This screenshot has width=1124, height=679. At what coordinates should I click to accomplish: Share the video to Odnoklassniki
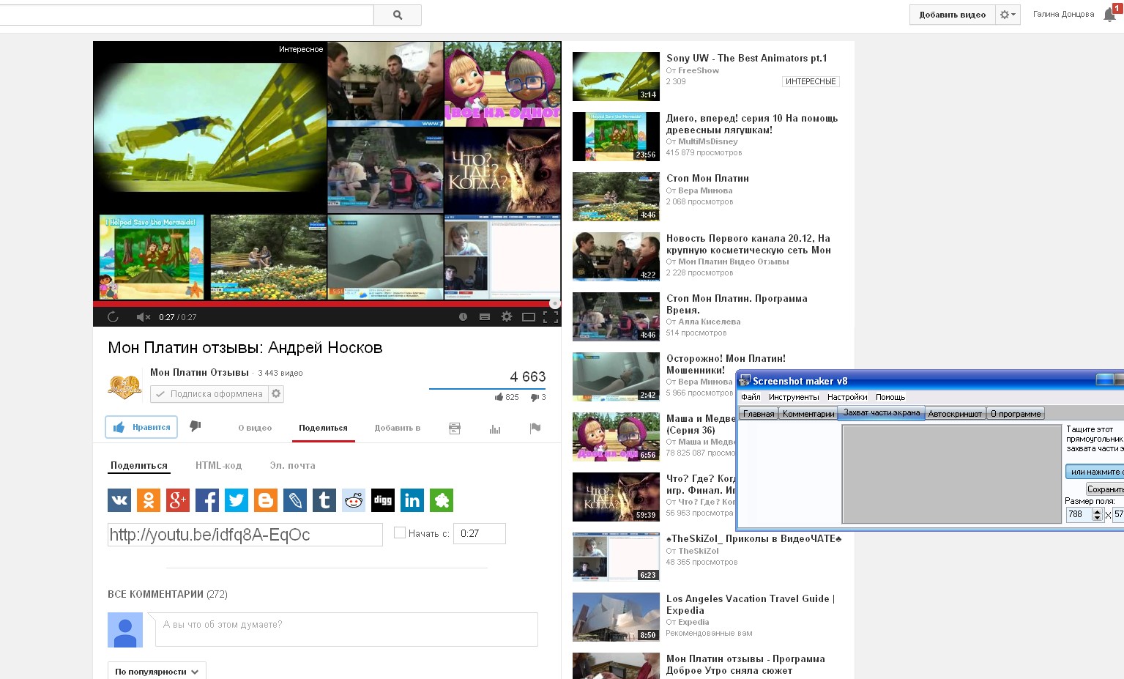click(149, 500)
